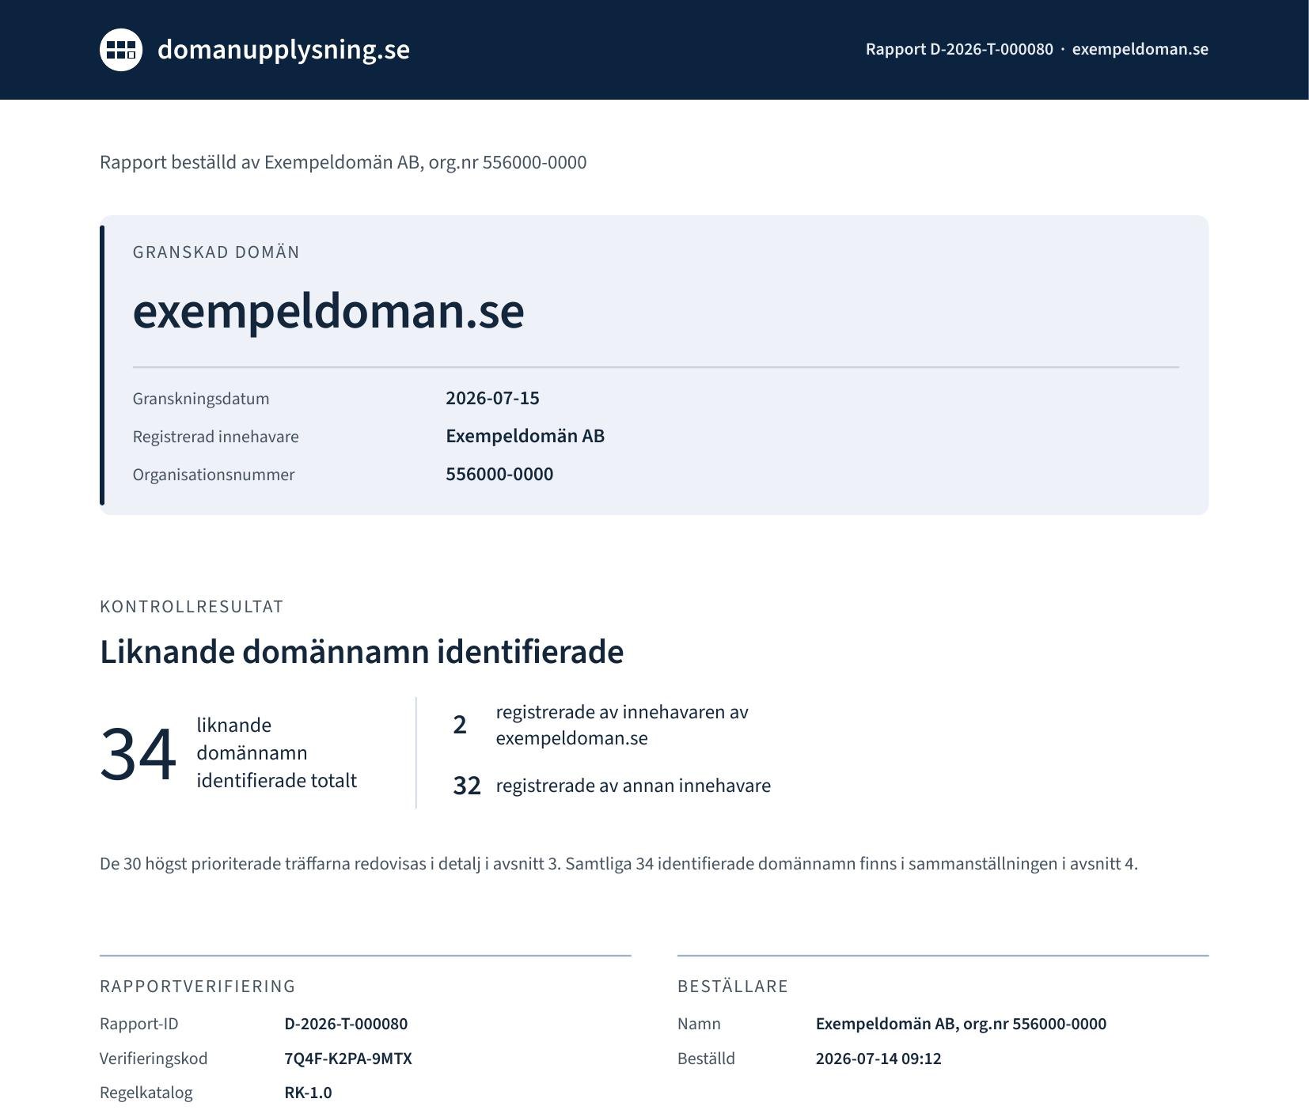
Task: Select the Namn label under Beställare
Action: click(699, 1024)
